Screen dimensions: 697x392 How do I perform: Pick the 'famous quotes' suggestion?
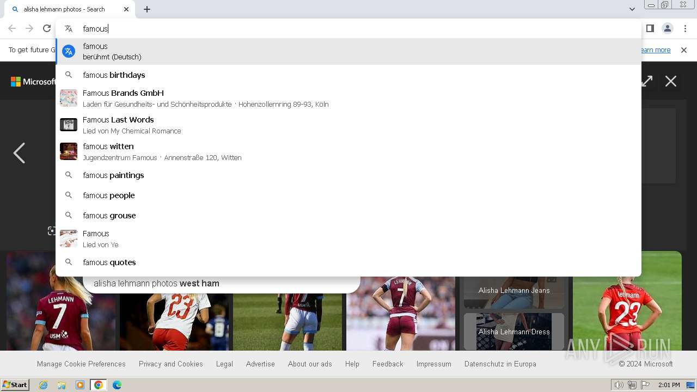348,262
